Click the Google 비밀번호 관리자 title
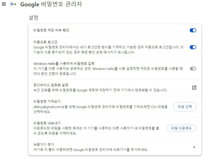 [x=51, y=5]
